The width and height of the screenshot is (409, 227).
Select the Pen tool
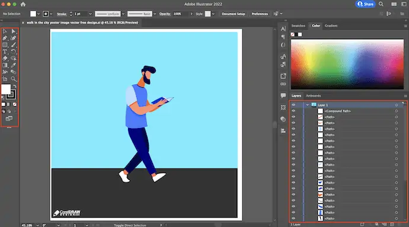[x=5, y=38]
